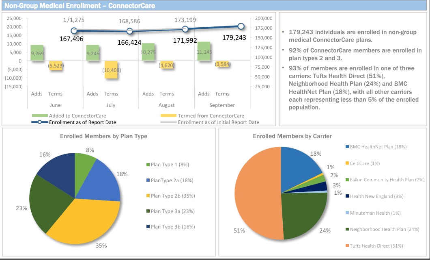The height and width of the screenshot is (261, 430).
Task: Click the July Terms yellow bar
Action: click(110, 70)
